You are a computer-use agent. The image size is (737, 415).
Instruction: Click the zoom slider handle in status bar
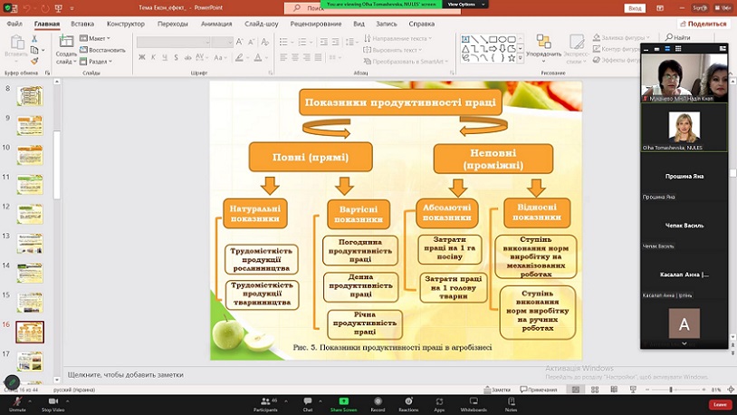(x=671, y=390)
